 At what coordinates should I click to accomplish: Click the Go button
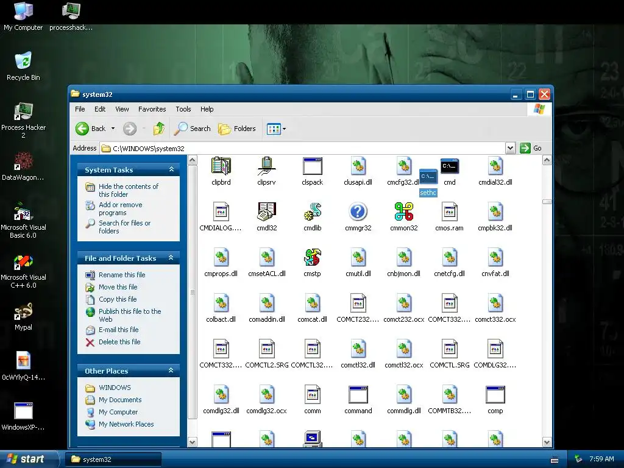(531, 148)
